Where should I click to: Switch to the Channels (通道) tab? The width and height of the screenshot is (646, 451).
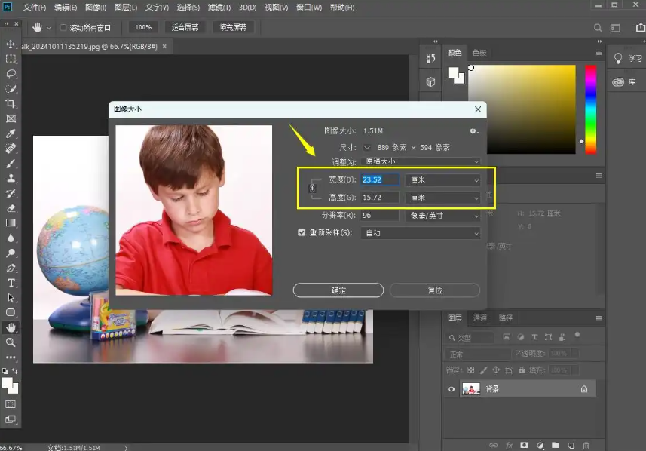(480, 318)
